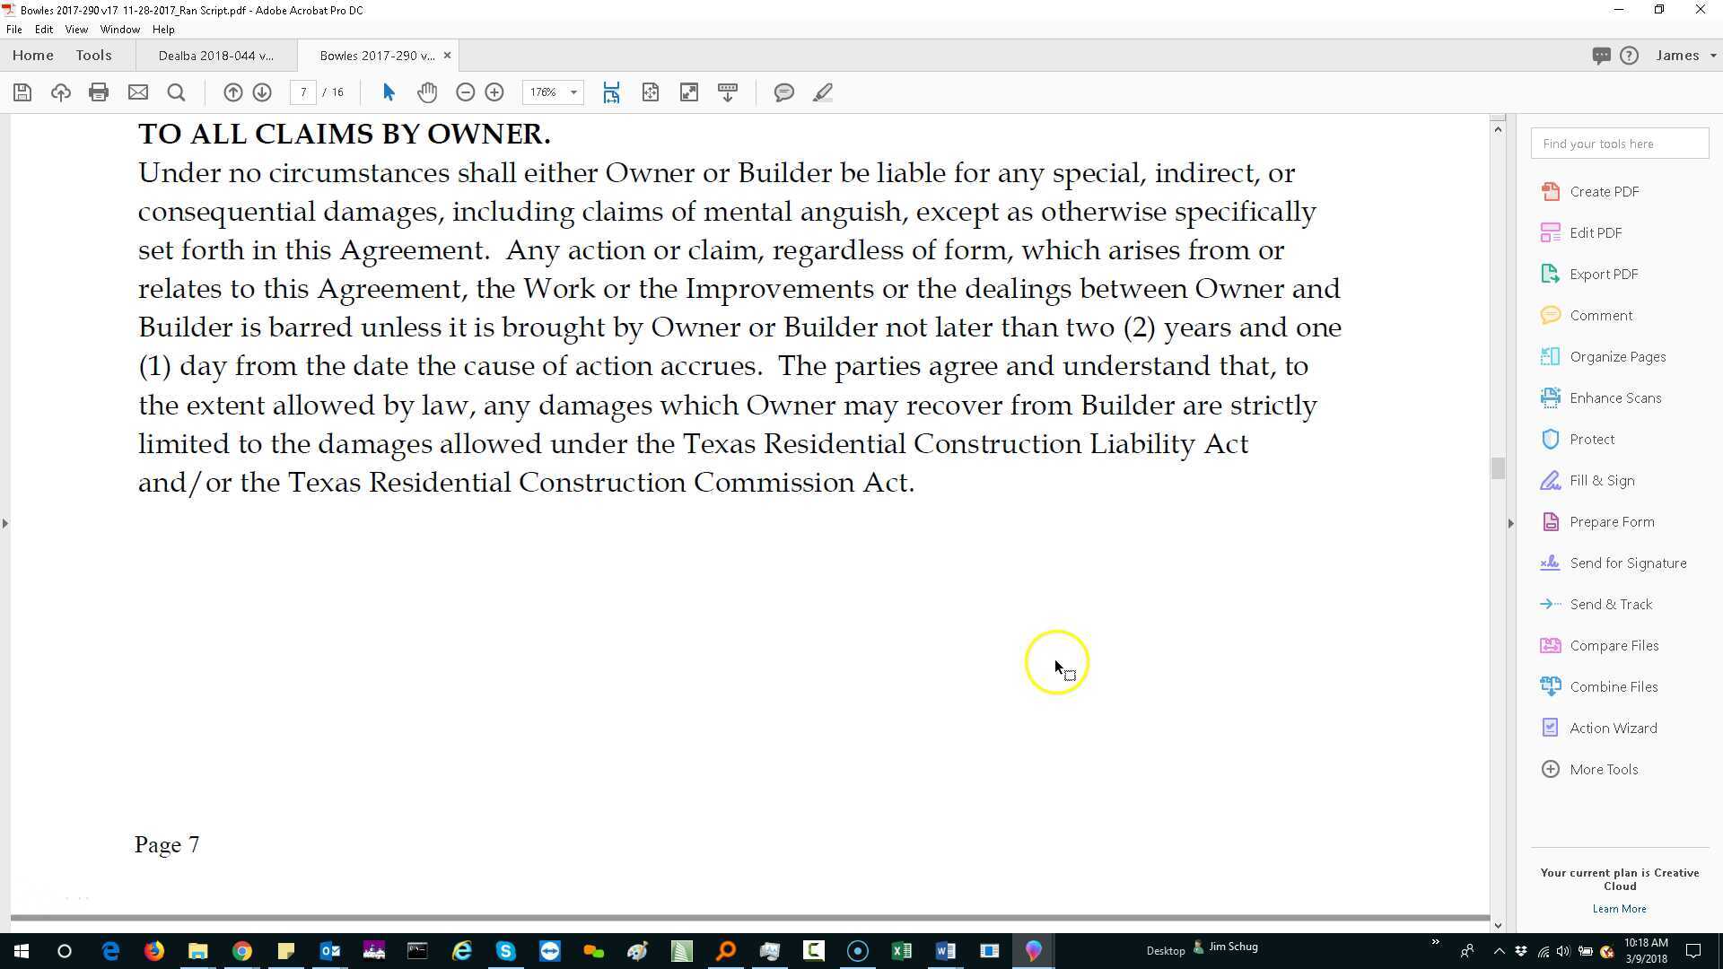Expand left navigation pane arrow
The image size is (1723, 969).
[x=5, y=523]
